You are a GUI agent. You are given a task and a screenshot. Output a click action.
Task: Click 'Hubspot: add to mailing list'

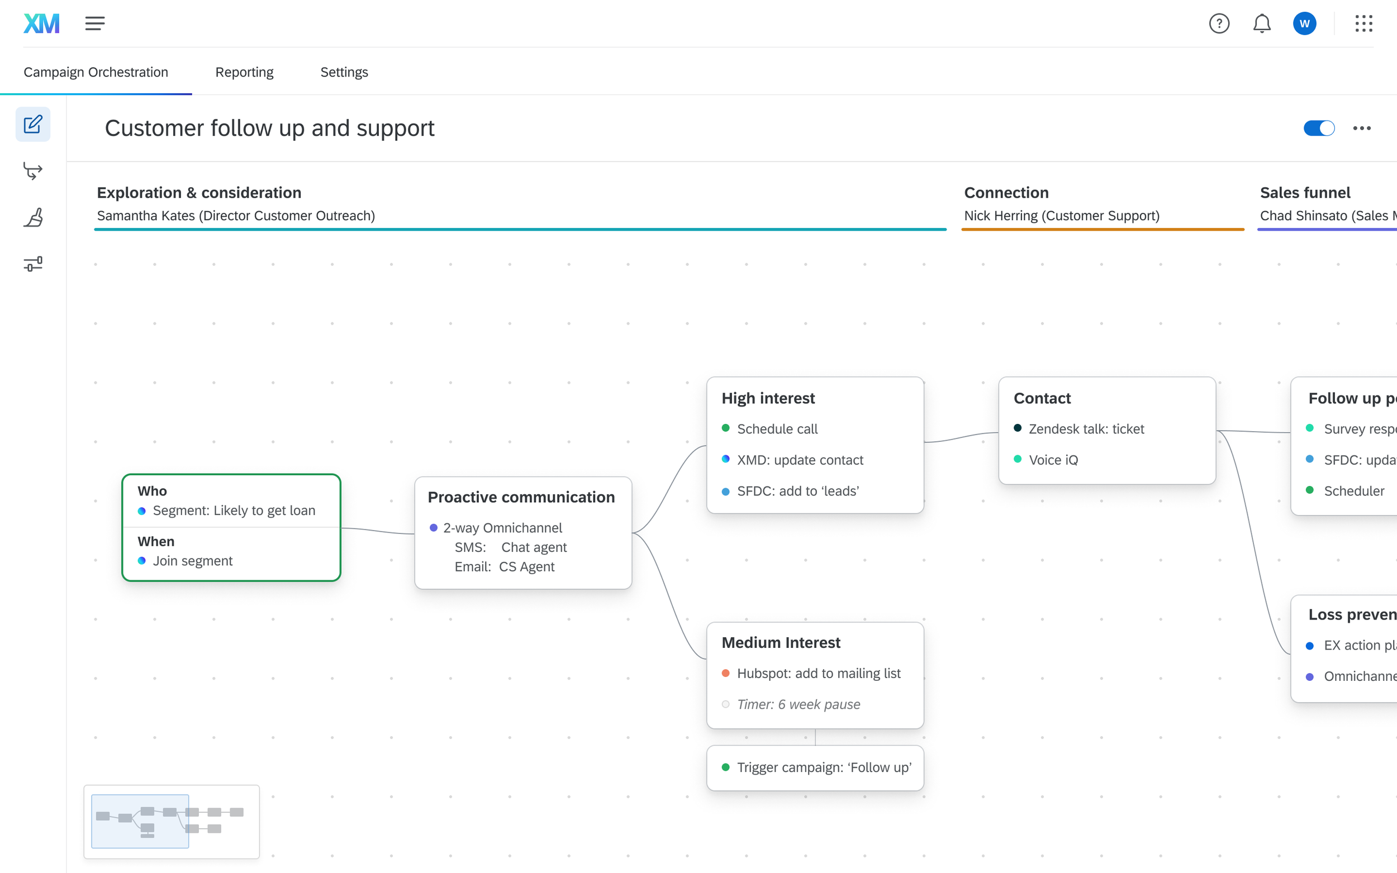click(819, 673)
